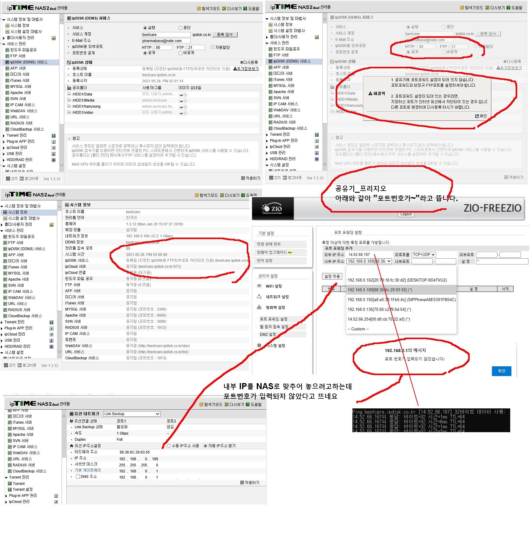Click 끄기 power icon in 시스템 정보 window
The width and height of the screenshot is (530, 549).
coord(6,365)
